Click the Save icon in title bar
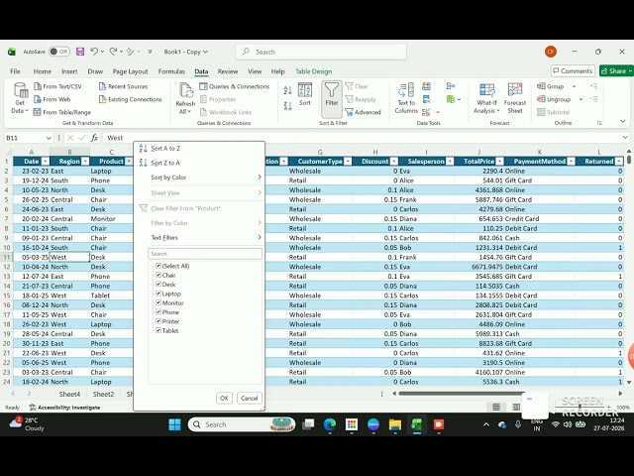Screen dimensions: 634x476 [x=80, y=52]
